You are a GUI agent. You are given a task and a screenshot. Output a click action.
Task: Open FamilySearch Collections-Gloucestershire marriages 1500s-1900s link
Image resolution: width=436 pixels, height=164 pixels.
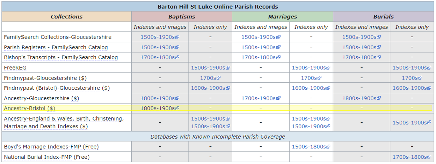[x=261, y=37]
